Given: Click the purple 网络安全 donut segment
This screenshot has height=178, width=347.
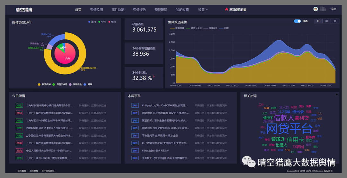Looking at the screenshot, I should (49, 47).
